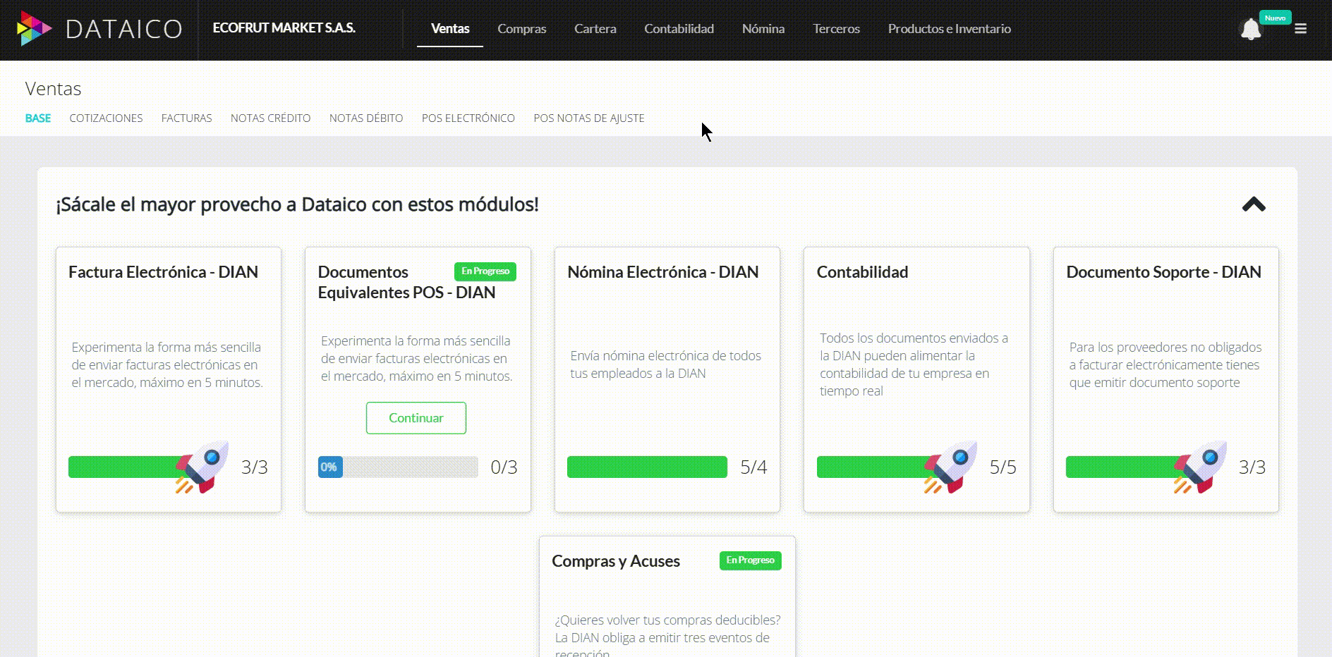
Task: Open the hamburger menu icon
Action: point(1300,29)
